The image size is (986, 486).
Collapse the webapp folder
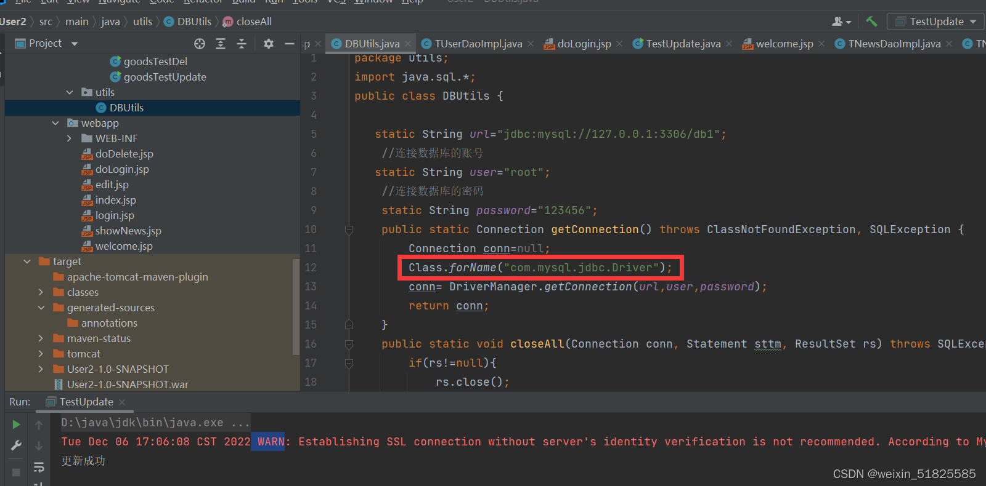click(55, 123)
